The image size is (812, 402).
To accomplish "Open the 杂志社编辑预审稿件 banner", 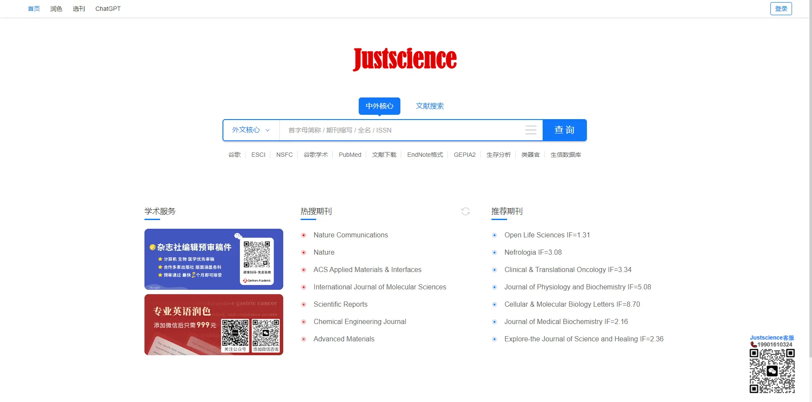I will [x=214, y=259].
